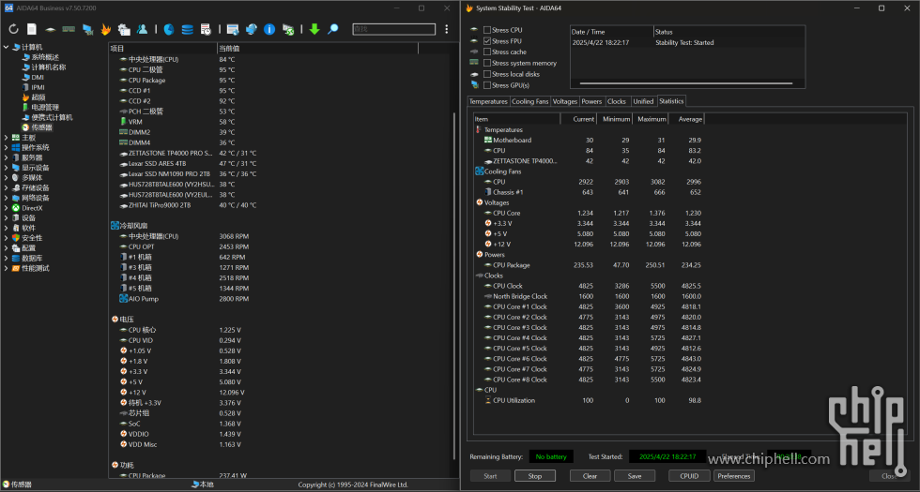Enable the Stress CPU checkbox
920x492 pixels.
tap(487, 30)
